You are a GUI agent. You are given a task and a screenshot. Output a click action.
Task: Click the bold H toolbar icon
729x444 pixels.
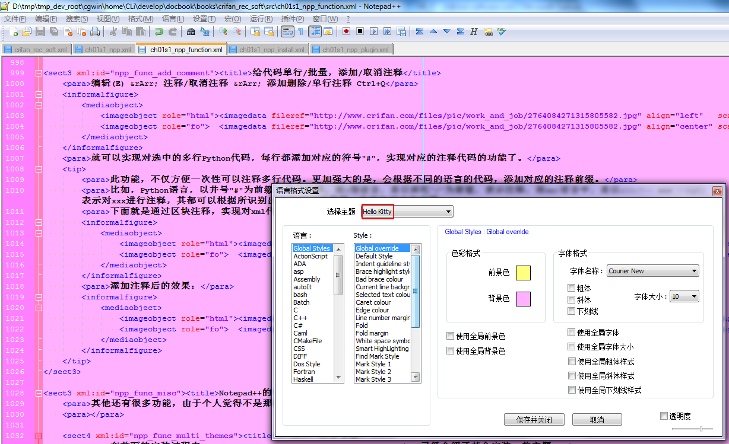tap(474, 31)
